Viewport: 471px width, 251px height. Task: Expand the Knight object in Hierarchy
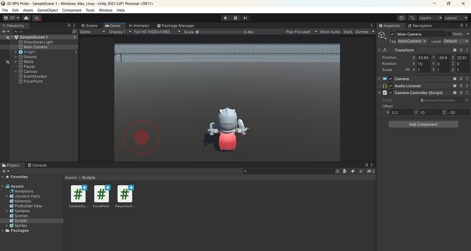[x=16, y=52]
